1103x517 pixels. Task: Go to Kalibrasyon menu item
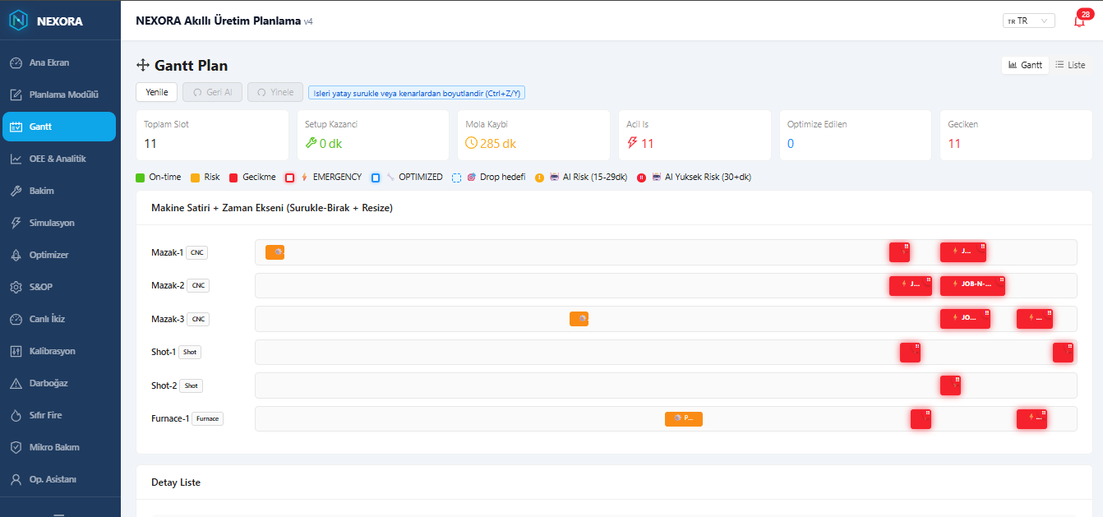[x=60, y=351]
